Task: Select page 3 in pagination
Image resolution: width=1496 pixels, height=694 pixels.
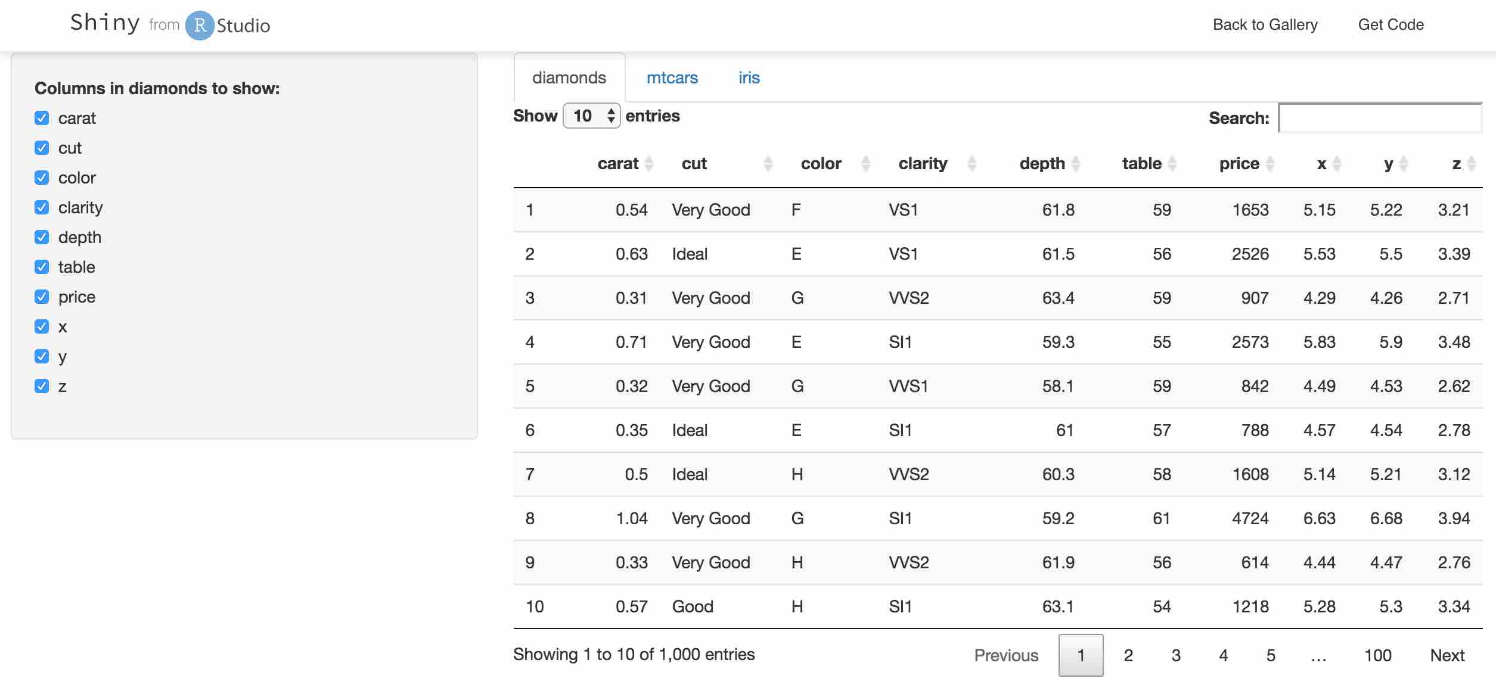Action: click(x=1176, y=655)
